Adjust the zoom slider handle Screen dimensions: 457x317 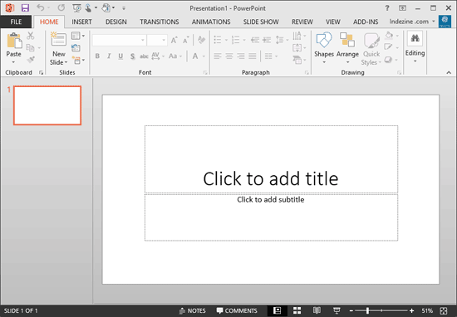pyautogui.click(x=367, y=311)
